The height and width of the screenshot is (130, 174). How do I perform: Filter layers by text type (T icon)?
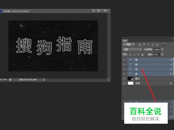(x=148, y=45)
